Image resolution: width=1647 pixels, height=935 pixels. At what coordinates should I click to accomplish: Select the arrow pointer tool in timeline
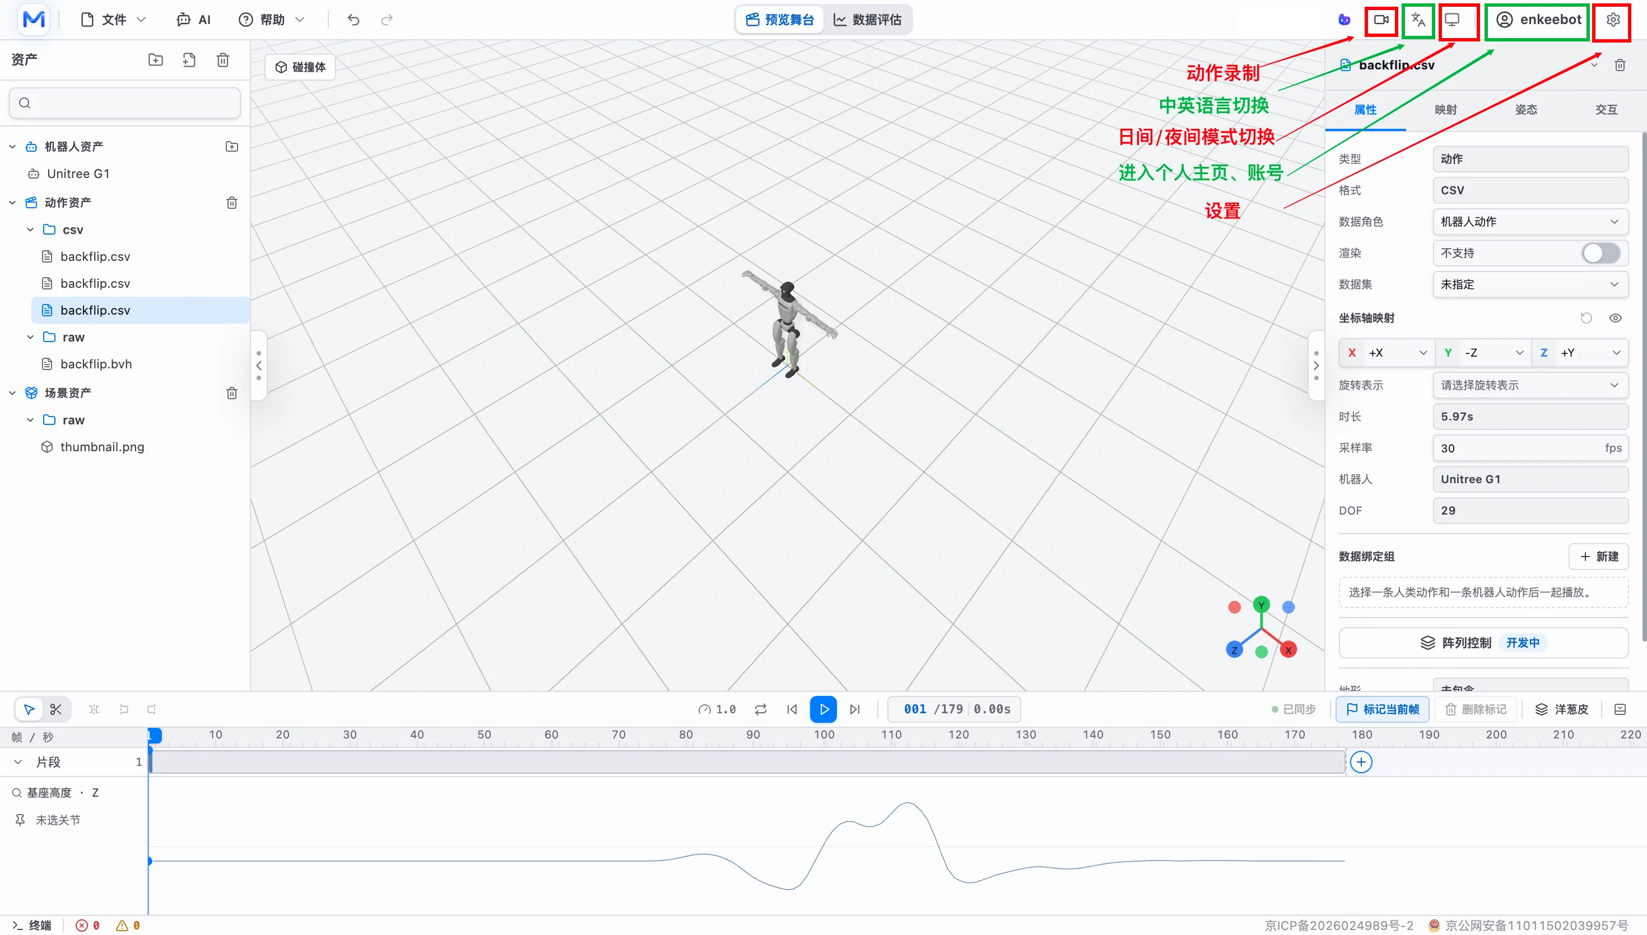29,709
